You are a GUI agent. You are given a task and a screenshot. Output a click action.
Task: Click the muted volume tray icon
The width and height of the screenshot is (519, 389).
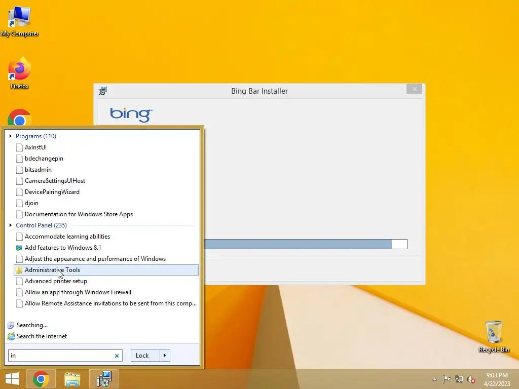click(471, 379)
